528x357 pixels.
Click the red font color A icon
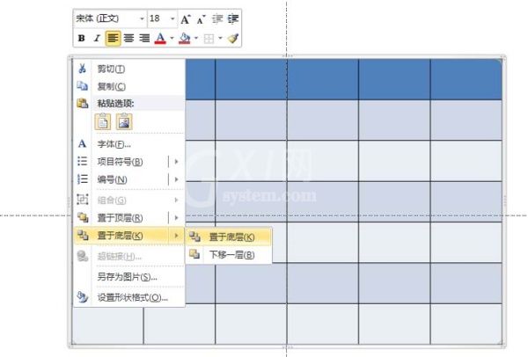click(160, 39)
